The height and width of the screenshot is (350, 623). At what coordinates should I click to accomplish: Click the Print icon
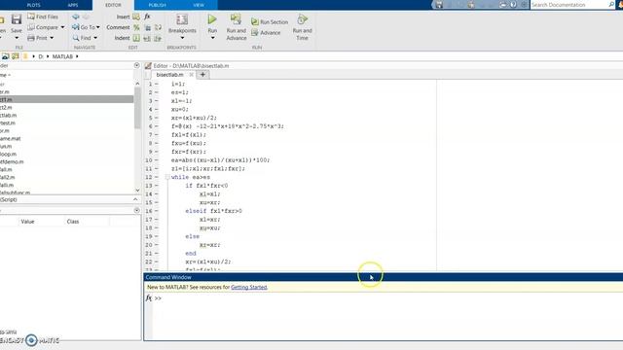point(31,38)
